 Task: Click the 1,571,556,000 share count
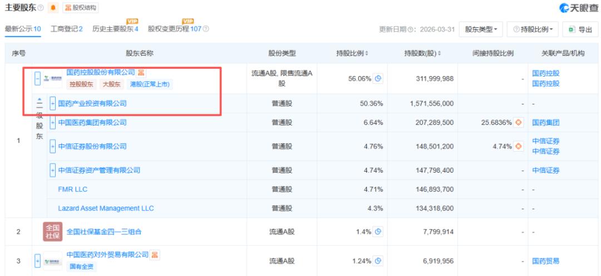[x=432, y=104]
